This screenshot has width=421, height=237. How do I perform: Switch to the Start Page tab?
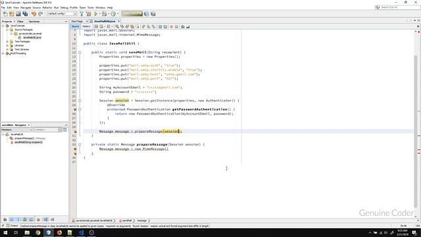77,21
